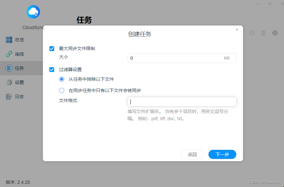Click the CloudSync cloud logo icon
The height and width of the screenshot is (187, 284).
pos(33,12)
